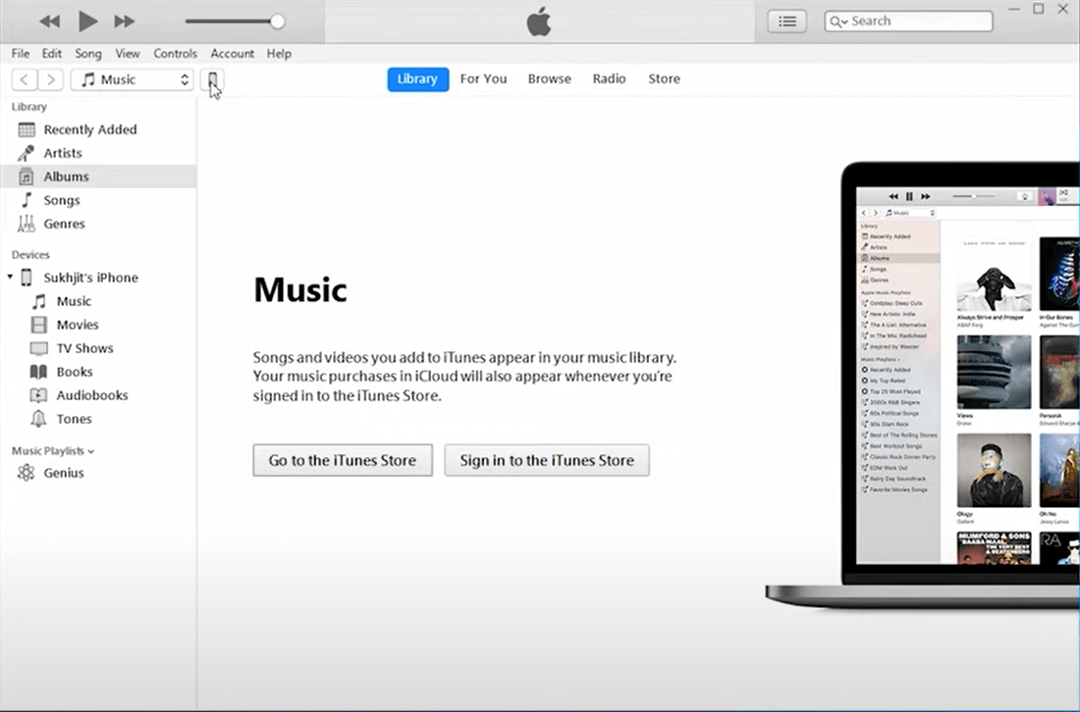Switch to the Library tab
Screen dimensions: 1080x712
point(417,79)
